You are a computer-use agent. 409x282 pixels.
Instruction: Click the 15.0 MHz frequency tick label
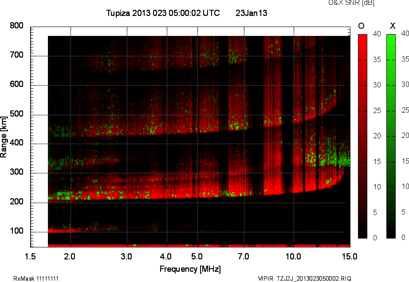coord(350,256)
